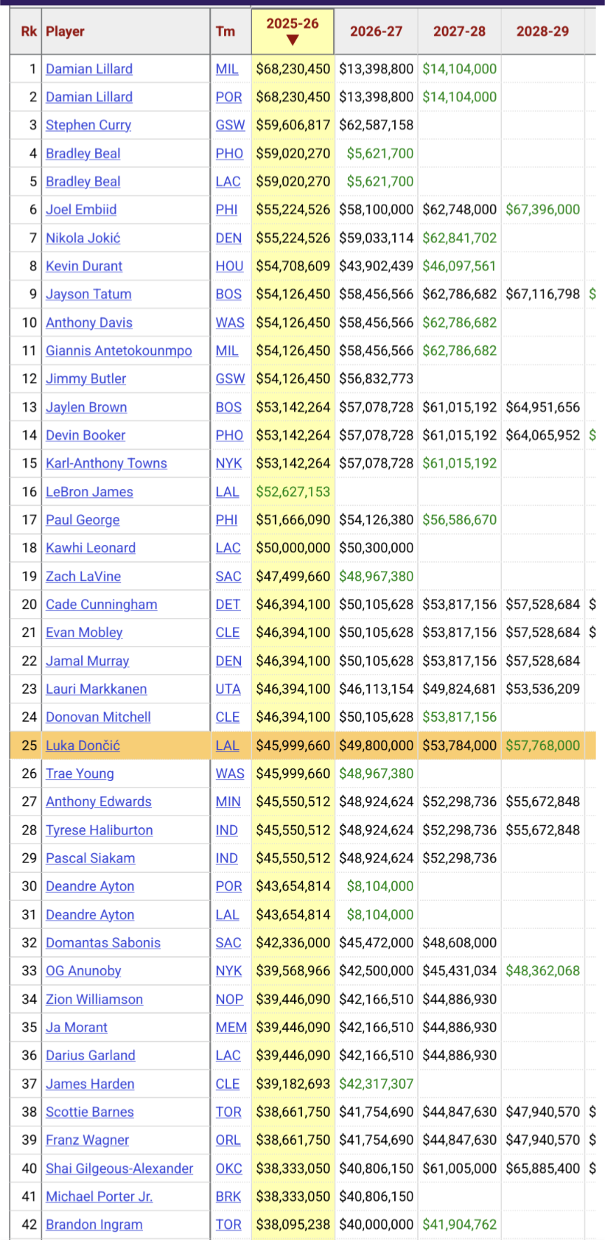Open Stephen Curry player link

pos(88,125)
